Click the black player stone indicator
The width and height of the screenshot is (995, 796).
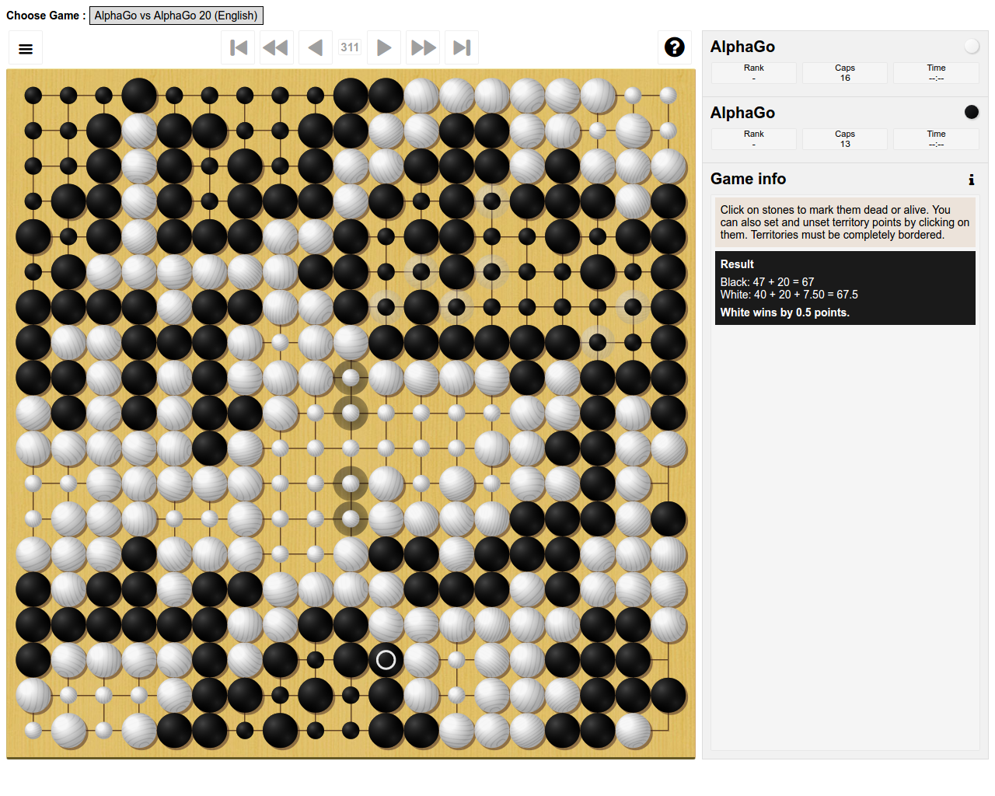point(971,112)
